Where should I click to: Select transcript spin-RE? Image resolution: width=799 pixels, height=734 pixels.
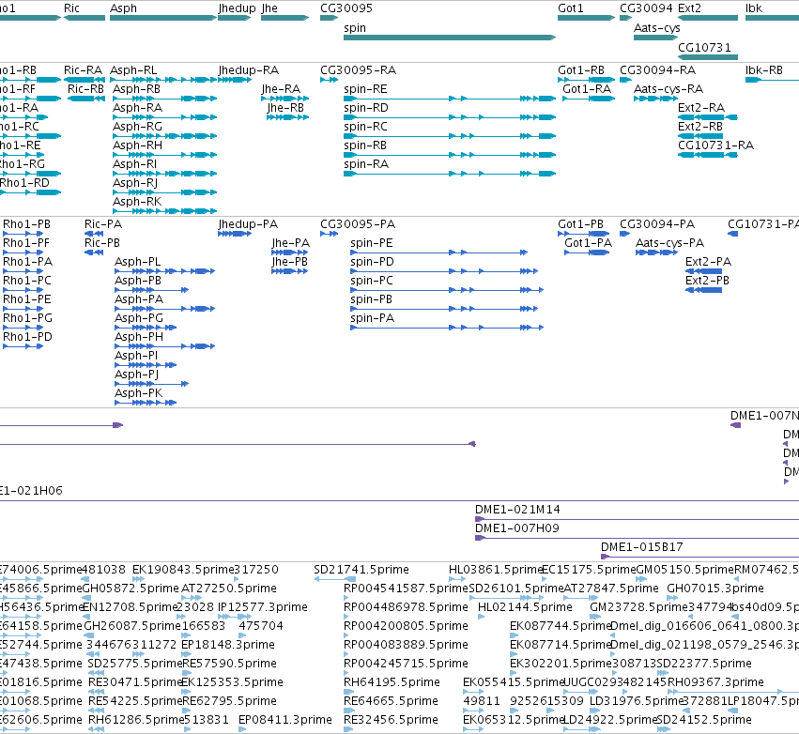click(450, 99)
